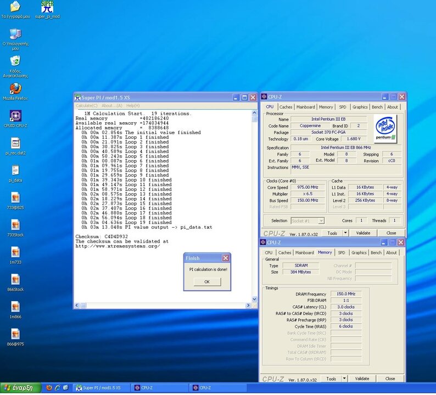Click the Firefox quick launch icon in taskbar
The image size is (436, 395).
pyautogui.click(x=49, y=388)
